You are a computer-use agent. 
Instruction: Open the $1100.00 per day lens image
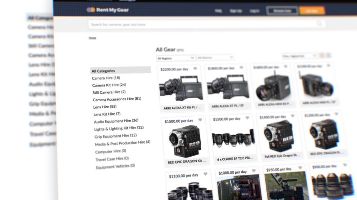(x=190, y=191)
